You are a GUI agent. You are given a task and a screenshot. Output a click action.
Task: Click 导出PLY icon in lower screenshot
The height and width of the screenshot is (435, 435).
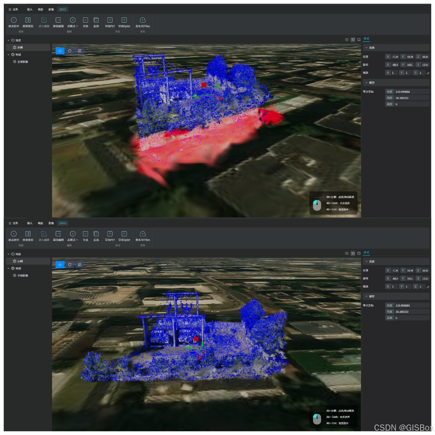click(x=110, y=234)
